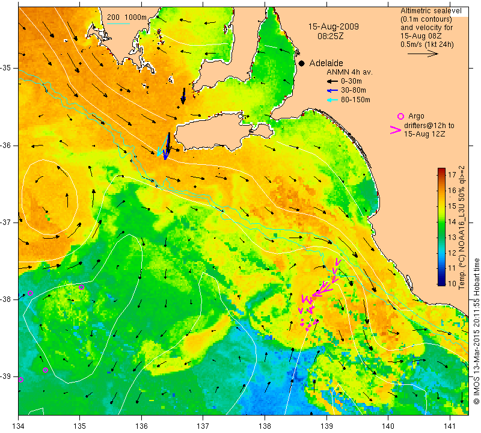Select the '(0.1m contours)' legend line

pos(426,19)
